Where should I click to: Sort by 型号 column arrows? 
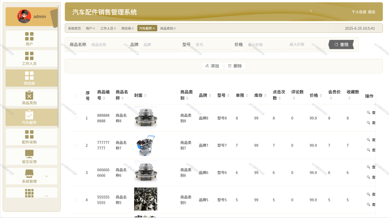pyautogui.click(x=228, y=95)
